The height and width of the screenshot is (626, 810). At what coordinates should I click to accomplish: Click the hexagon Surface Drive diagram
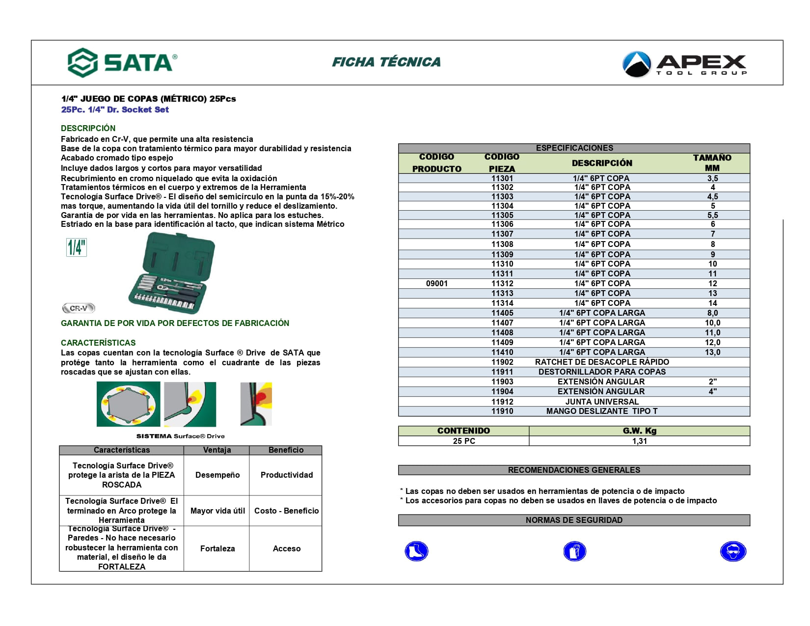[128, 404]
